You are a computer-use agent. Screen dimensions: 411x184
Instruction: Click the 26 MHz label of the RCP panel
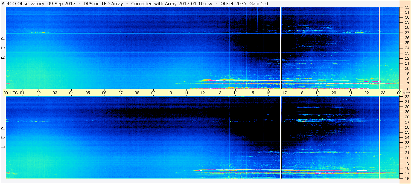click(407, 38)
